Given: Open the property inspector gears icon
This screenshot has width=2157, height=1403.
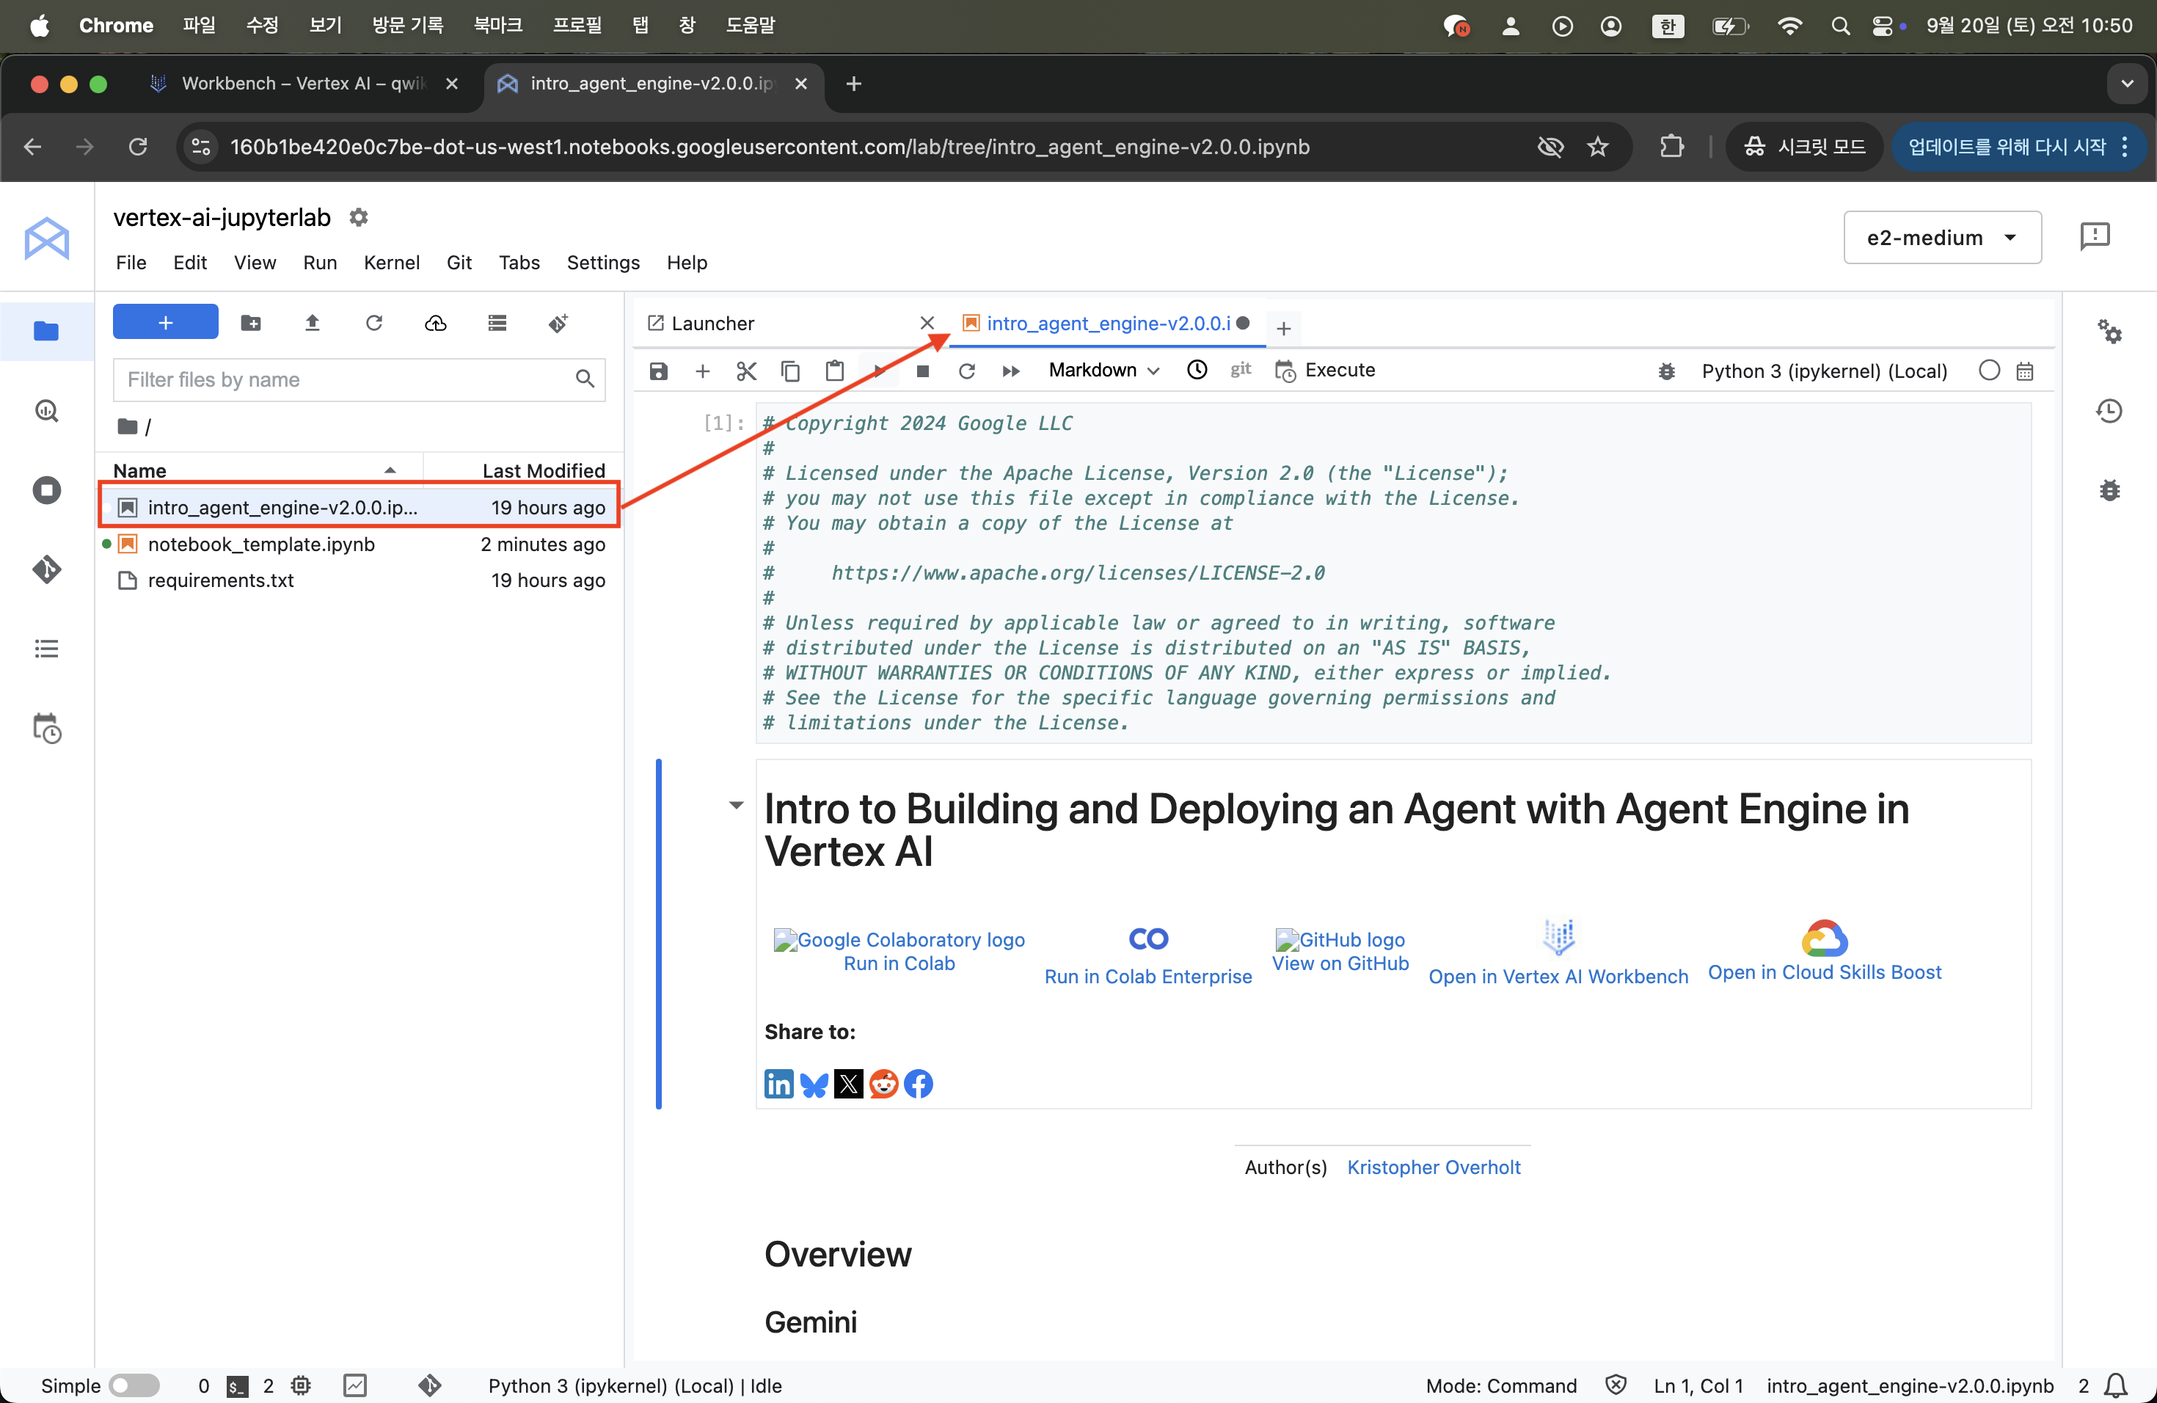Looking at the screenshot, I should [x=2109, y=332].
